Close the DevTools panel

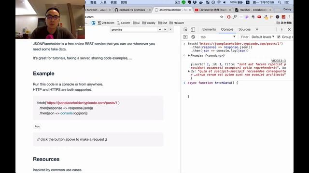289,29
